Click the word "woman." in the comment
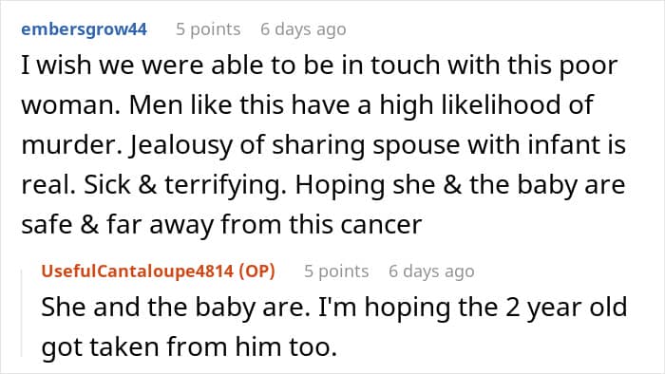The width and height of the screenshot is (665, 374). click(x=71, y=105)
